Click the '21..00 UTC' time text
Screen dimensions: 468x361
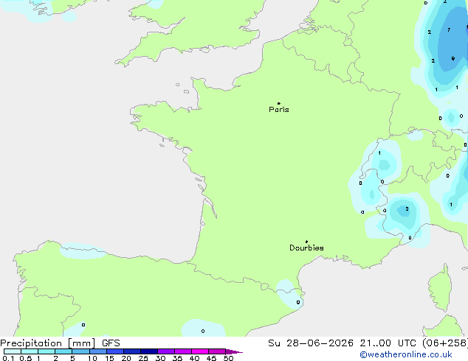[388, 343]
